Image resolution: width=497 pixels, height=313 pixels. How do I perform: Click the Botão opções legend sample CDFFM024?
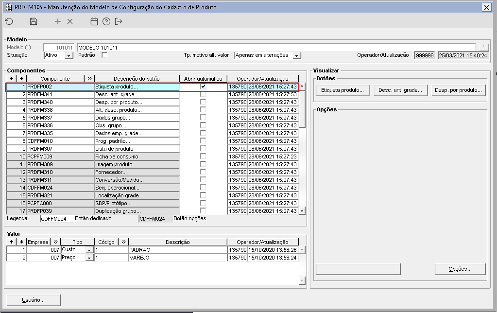[x=155, y=219]
